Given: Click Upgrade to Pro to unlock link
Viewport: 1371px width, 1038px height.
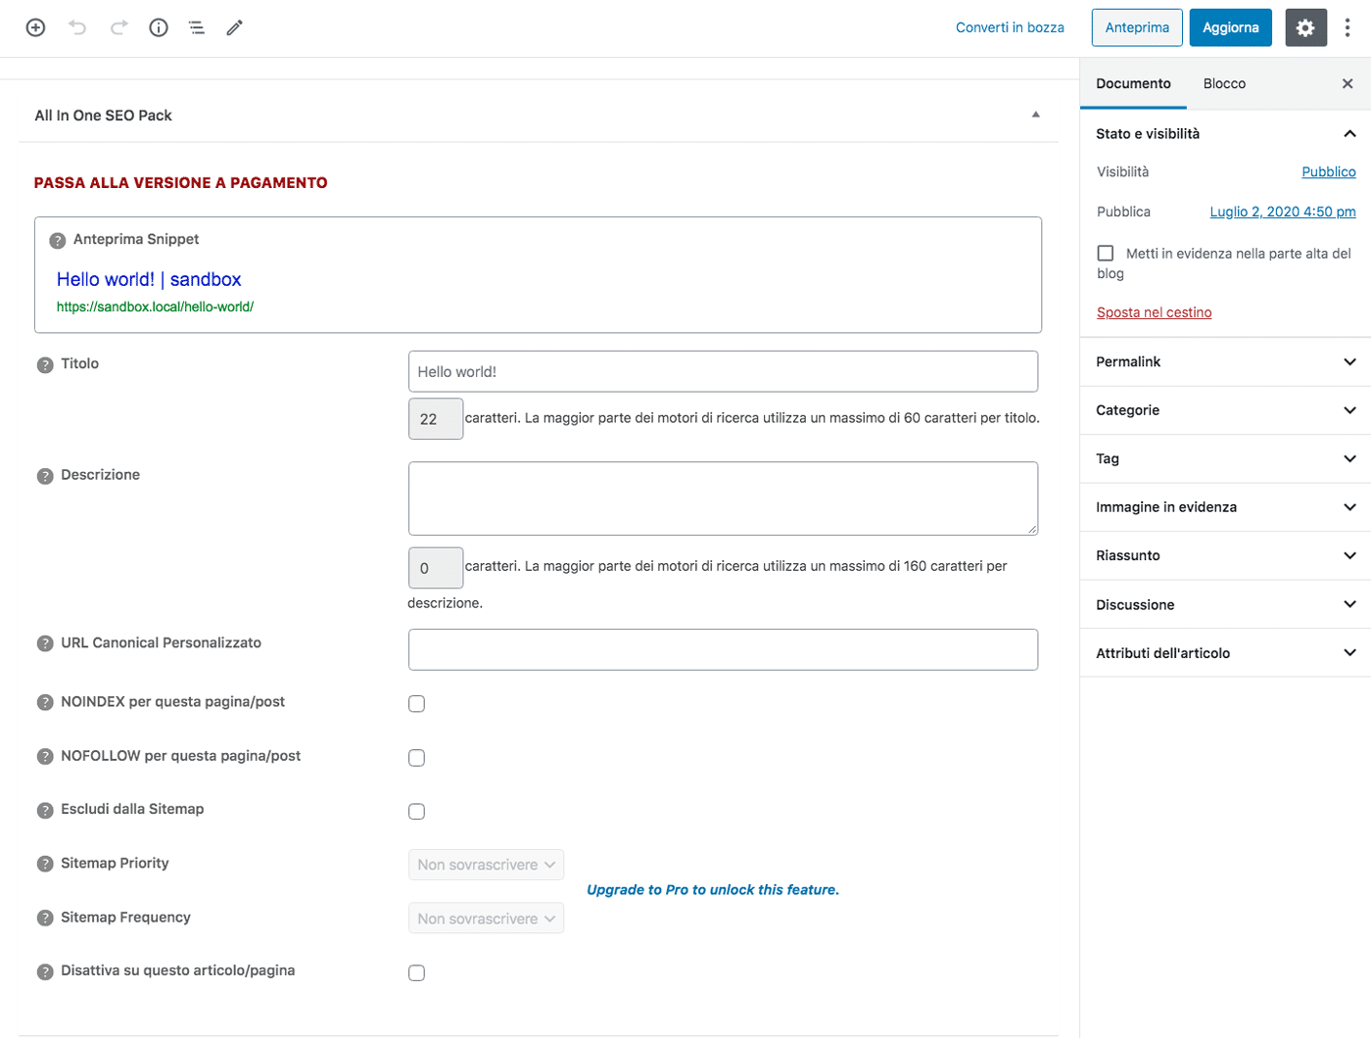Looking at the screenshot, I should pos(713,890).
